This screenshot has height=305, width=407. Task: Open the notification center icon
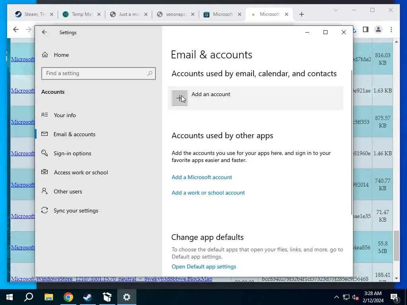(394, 297)
